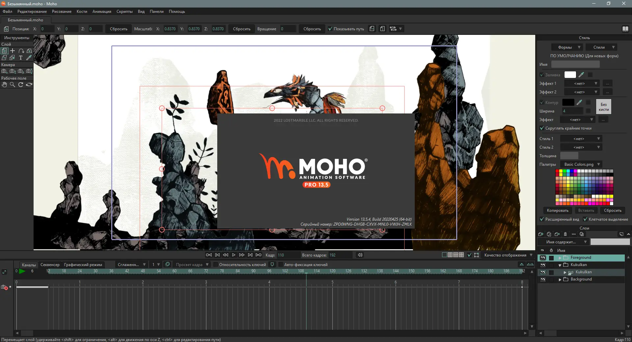
Task: Expand the Foreground layer group
Action: pos(560,258)
